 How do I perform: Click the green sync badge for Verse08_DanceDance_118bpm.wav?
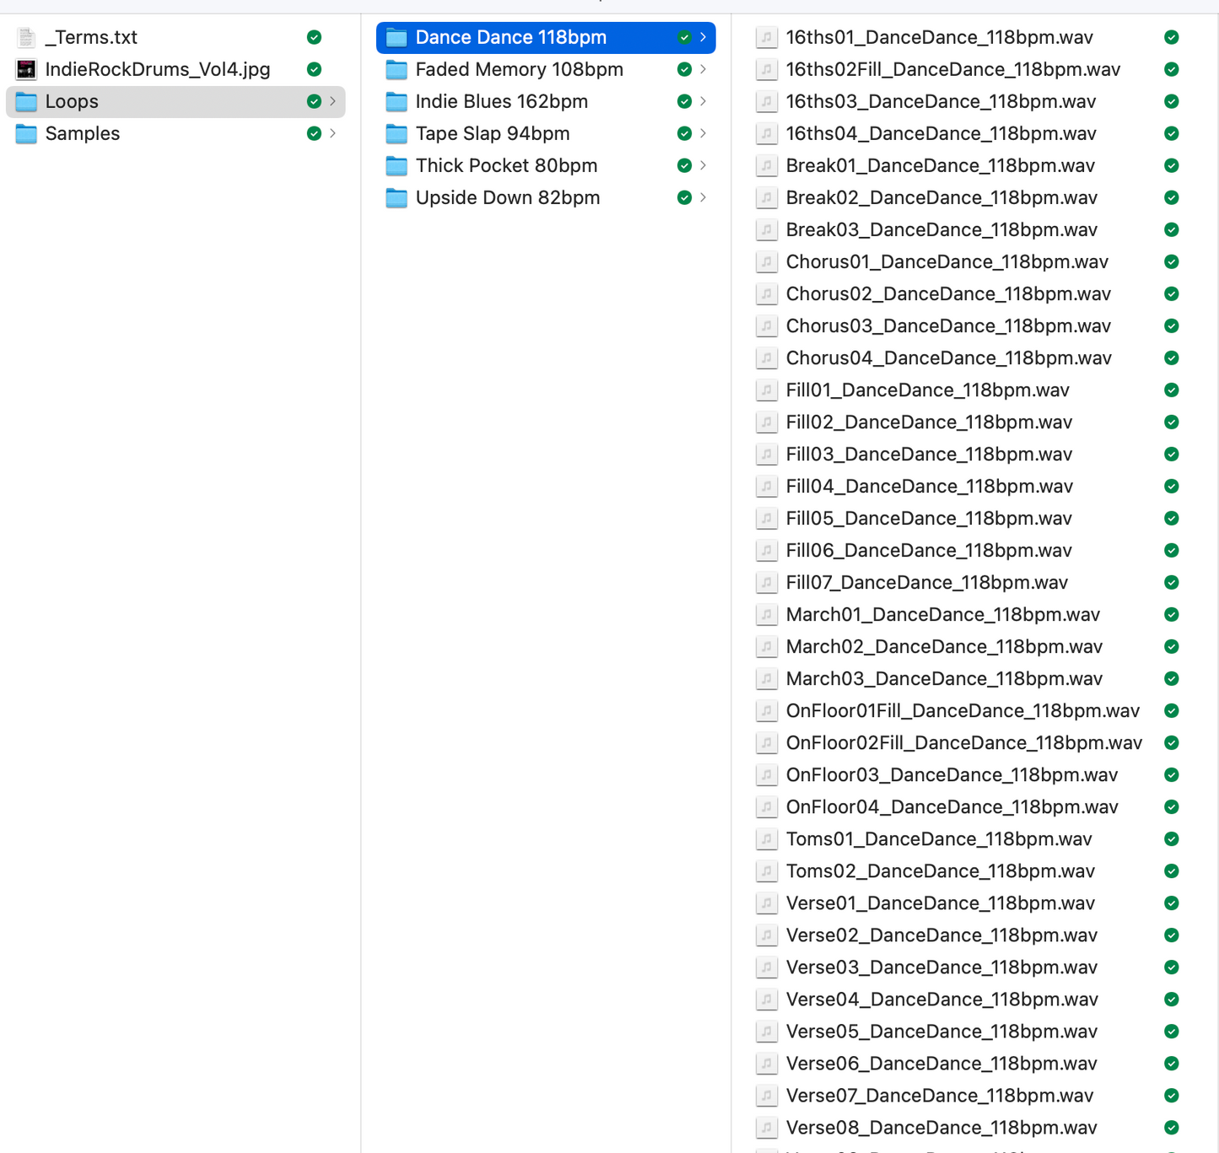[x=1171, y=1127]
